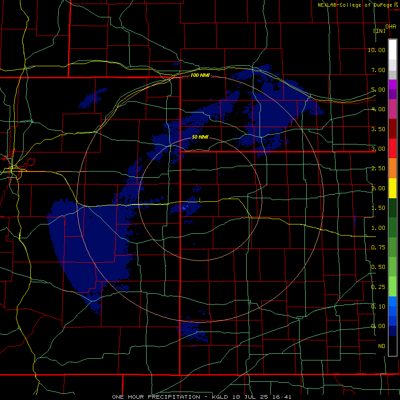Click the 1.00 legend value

pyautogui.click(x=378, y=228)
